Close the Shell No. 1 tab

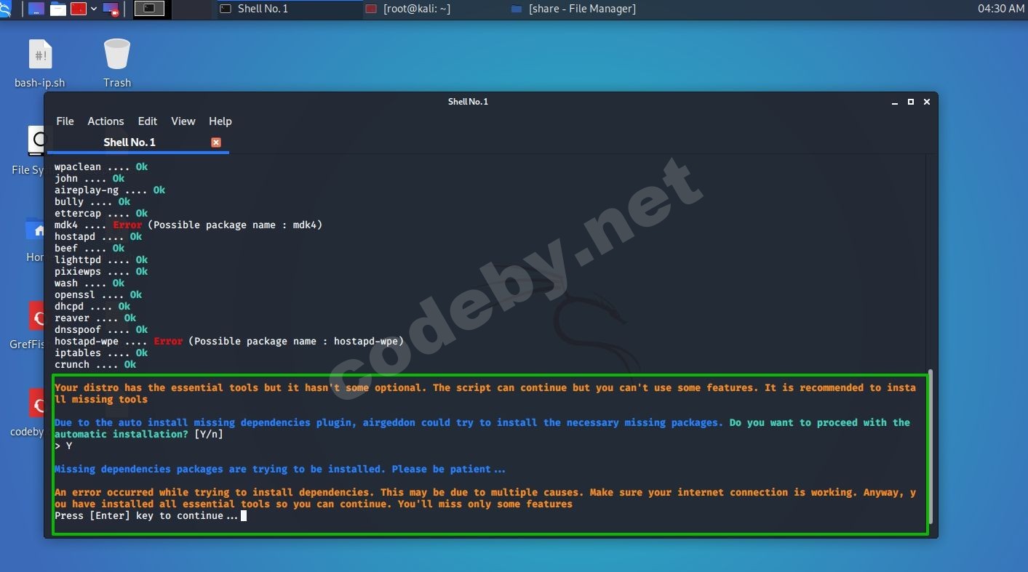tap(216, 142)
